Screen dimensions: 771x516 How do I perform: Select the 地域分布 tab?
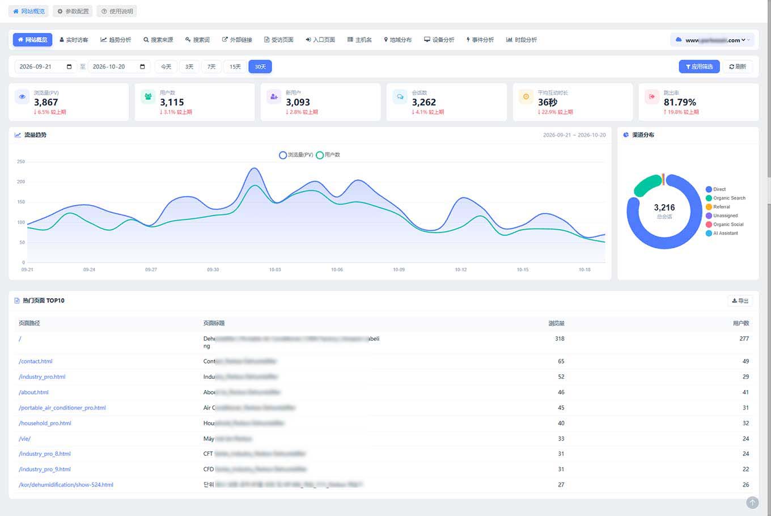coord(397,40)
